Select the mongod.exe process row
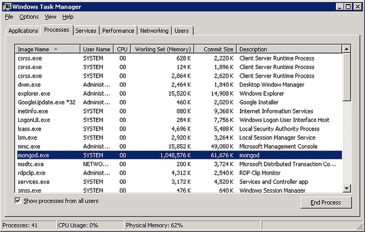 tap(34, 155)
